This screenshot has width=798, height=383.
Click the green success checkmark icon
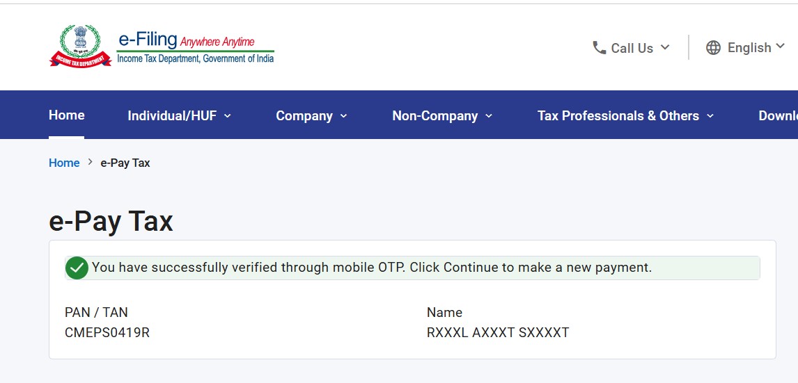tap(77, 268)
